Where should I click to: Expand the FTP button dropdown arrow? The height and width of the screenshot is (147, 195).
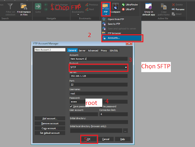coord(106,15)
